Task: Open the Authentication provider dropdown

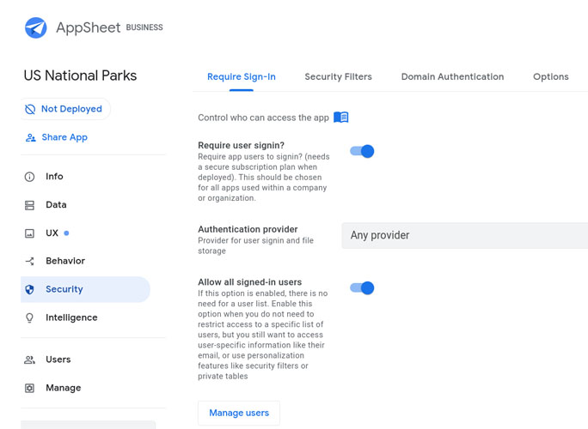Action: [x=464, y=235]
